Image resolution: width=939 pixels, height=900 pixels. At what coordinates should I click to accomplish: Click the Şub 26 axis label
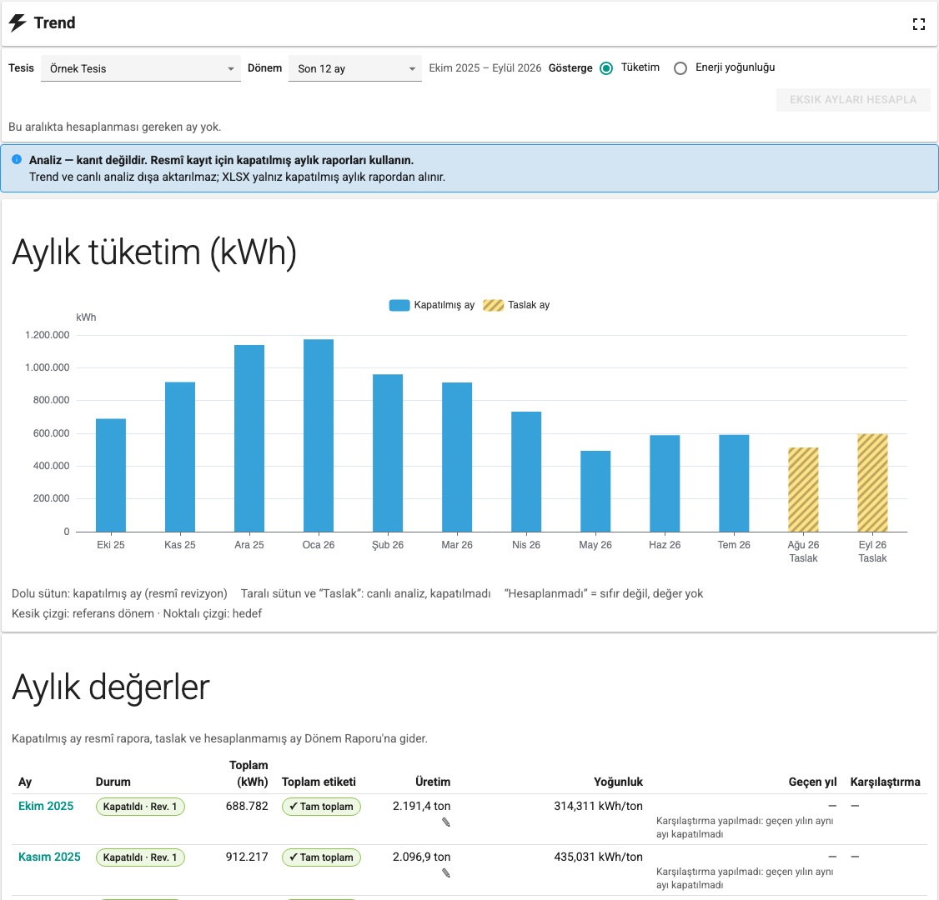click(x=388, y=545)
